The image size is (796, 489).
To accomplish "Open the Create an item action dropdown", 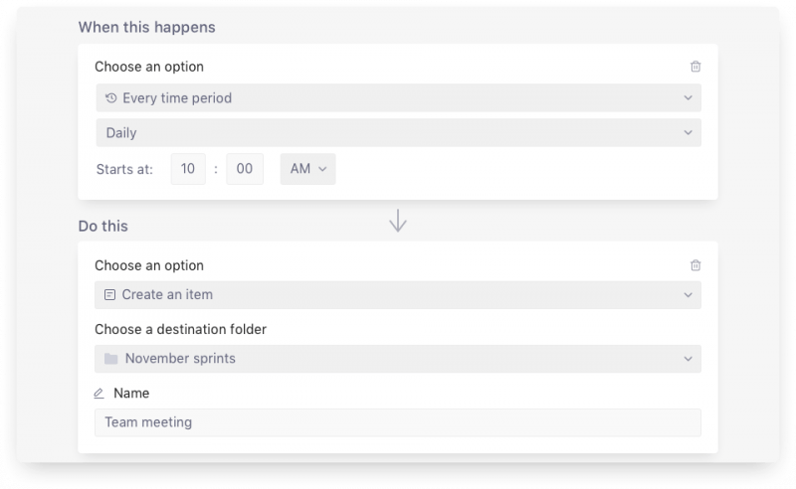I will coord(398,295).
